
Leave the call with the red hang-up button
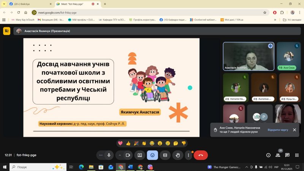201,155
